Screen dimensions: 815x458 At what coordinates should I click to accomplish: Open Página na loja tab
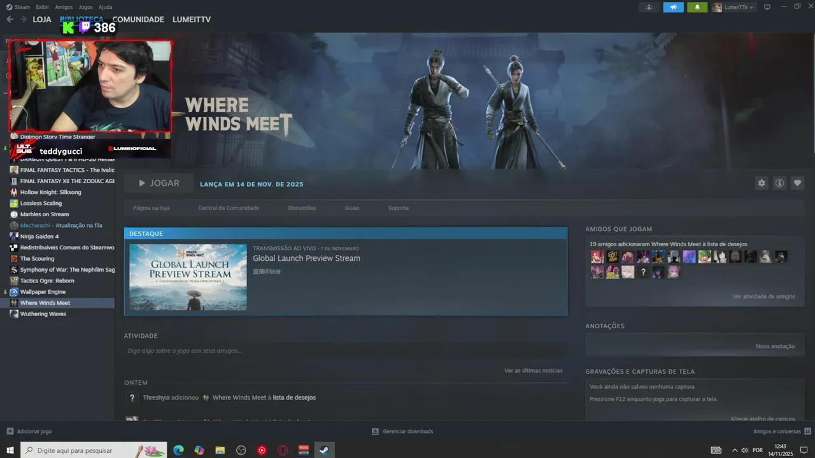pos(151,208)
